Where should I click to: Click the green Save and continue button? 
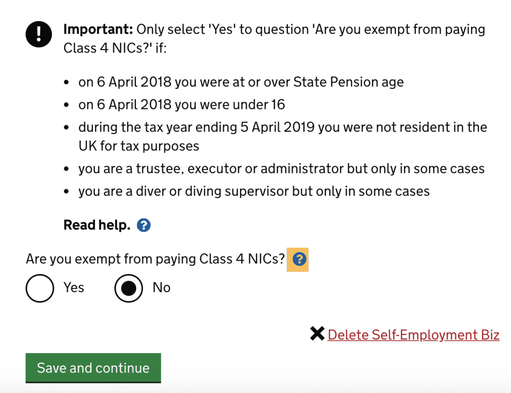coord(93,368)
